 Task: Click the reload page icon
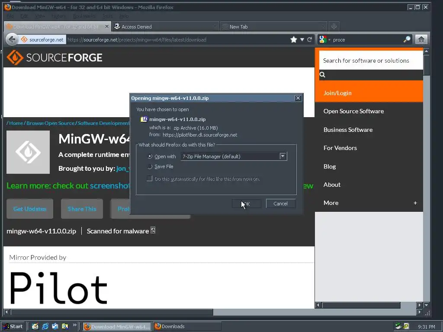tap(310, 39)
